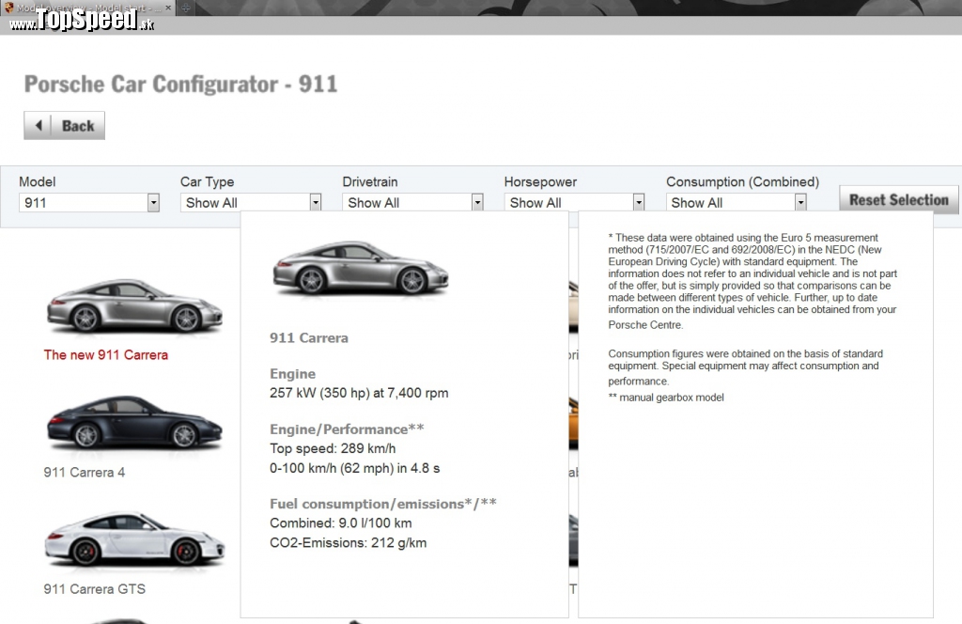Open the Consumption (Combined) dropdown
This screenshot has width=962, height=624.
point(737,202)
